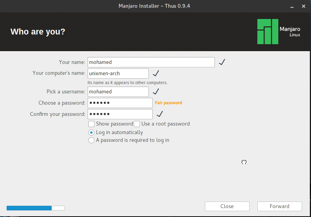Image resolution: width=311 pixels, height=217 pixels.
Task: Click the Who are you? heading
Action: pos(38,32)
